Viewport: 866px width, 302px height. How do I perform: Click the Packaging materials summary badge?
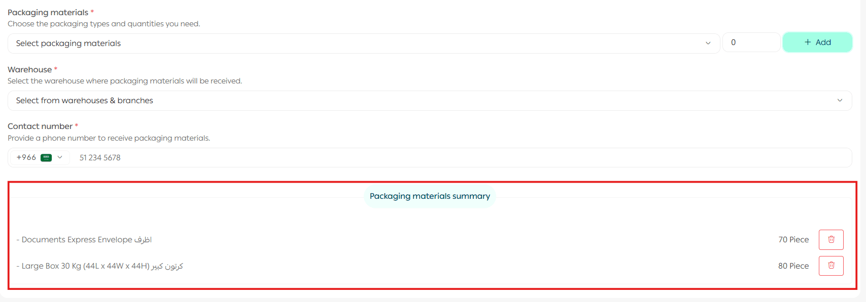click(430, 196)
